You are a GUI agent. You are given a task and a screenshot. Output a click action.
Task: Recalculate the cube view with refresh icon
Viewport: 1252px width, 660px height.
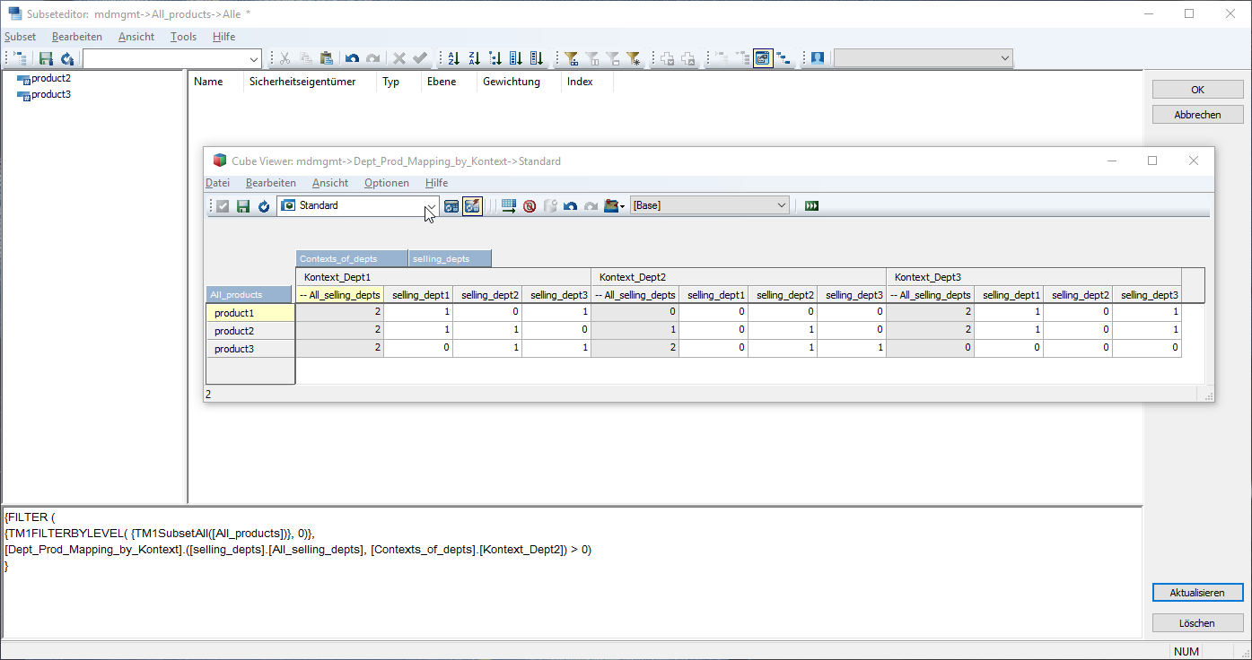264,206
